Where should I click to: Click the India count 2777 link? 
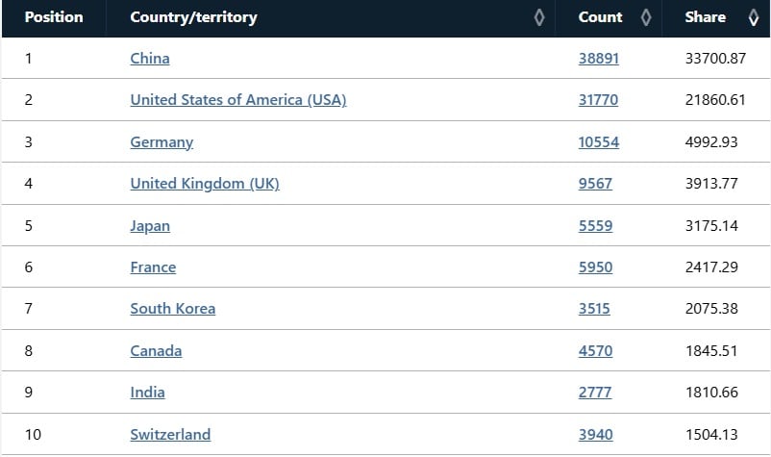pyautogui.click(x=595, y=393)
